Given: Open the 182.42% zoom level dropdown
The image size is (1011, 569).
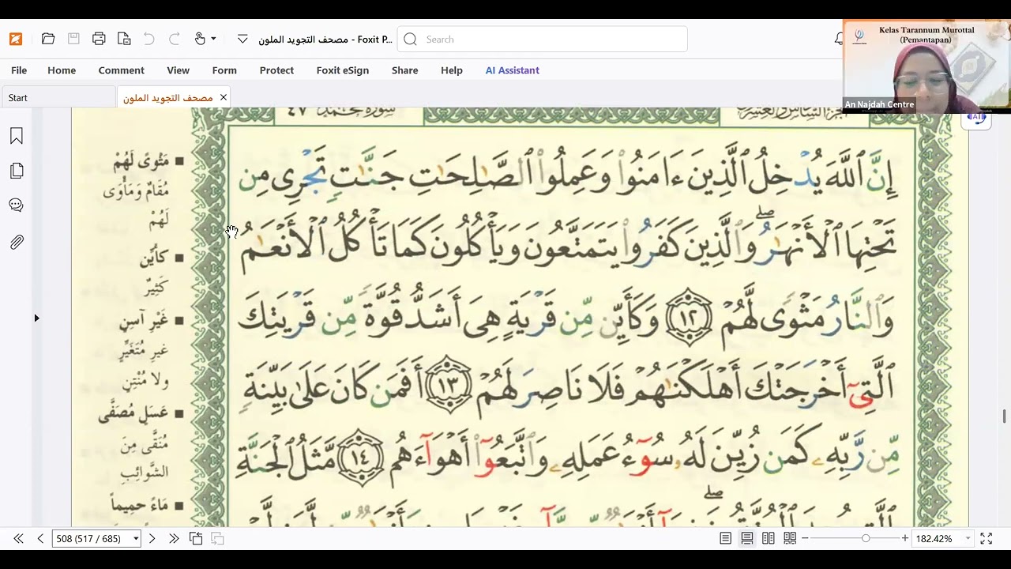Looking at the screenshot, I should (968, 538).
